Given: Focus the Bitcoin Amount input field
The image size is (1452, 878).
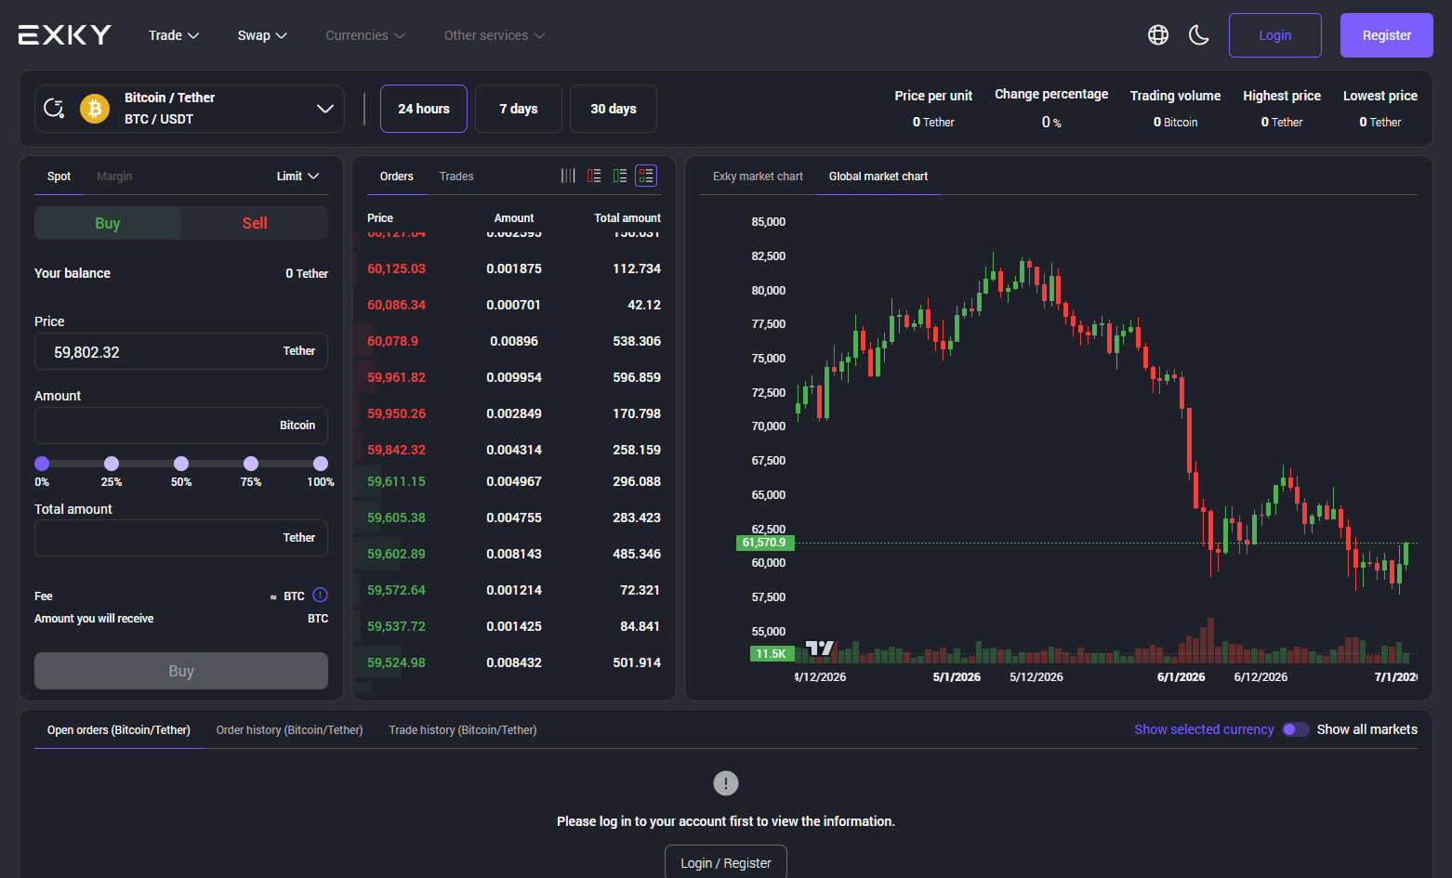Looking at the screenshot, I should coord(181,426).
